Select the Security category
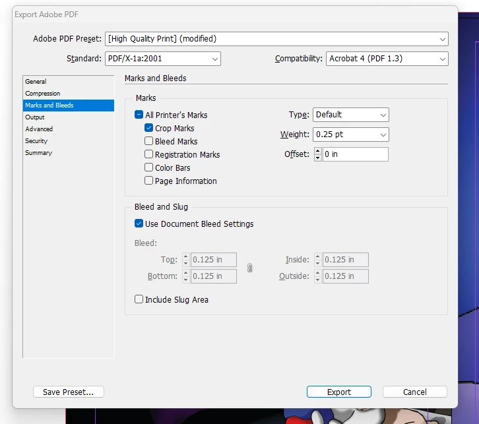Image resolution: width=479 pixels, height=424 pixels. point(68,141)
